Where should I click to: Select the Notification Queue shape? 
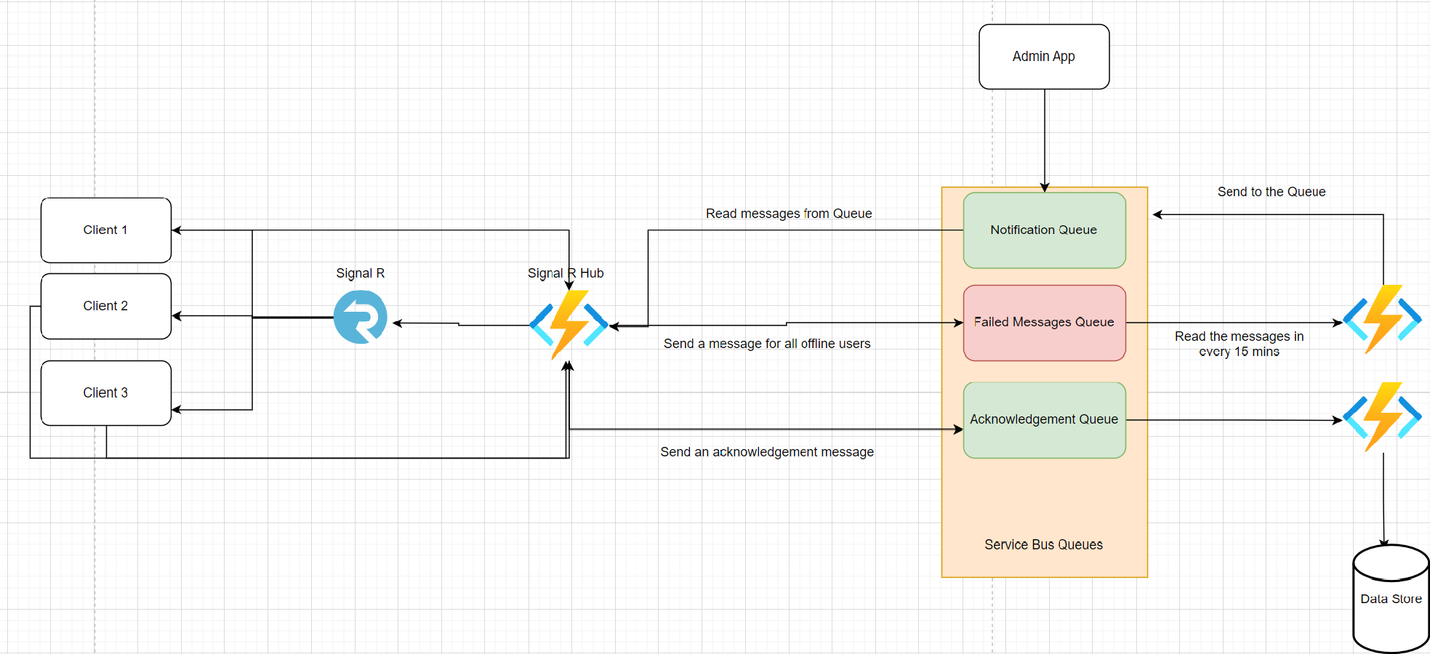[x=1045, y=230]
